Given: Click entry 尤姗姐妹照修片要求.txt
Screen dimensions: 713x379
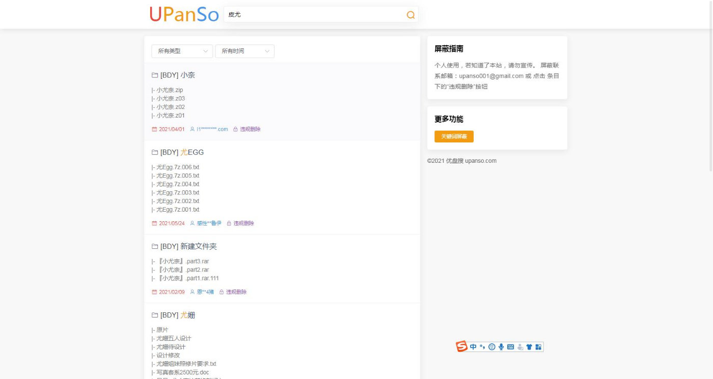Looking at the screenshot, I should click(x=186, y=364).
